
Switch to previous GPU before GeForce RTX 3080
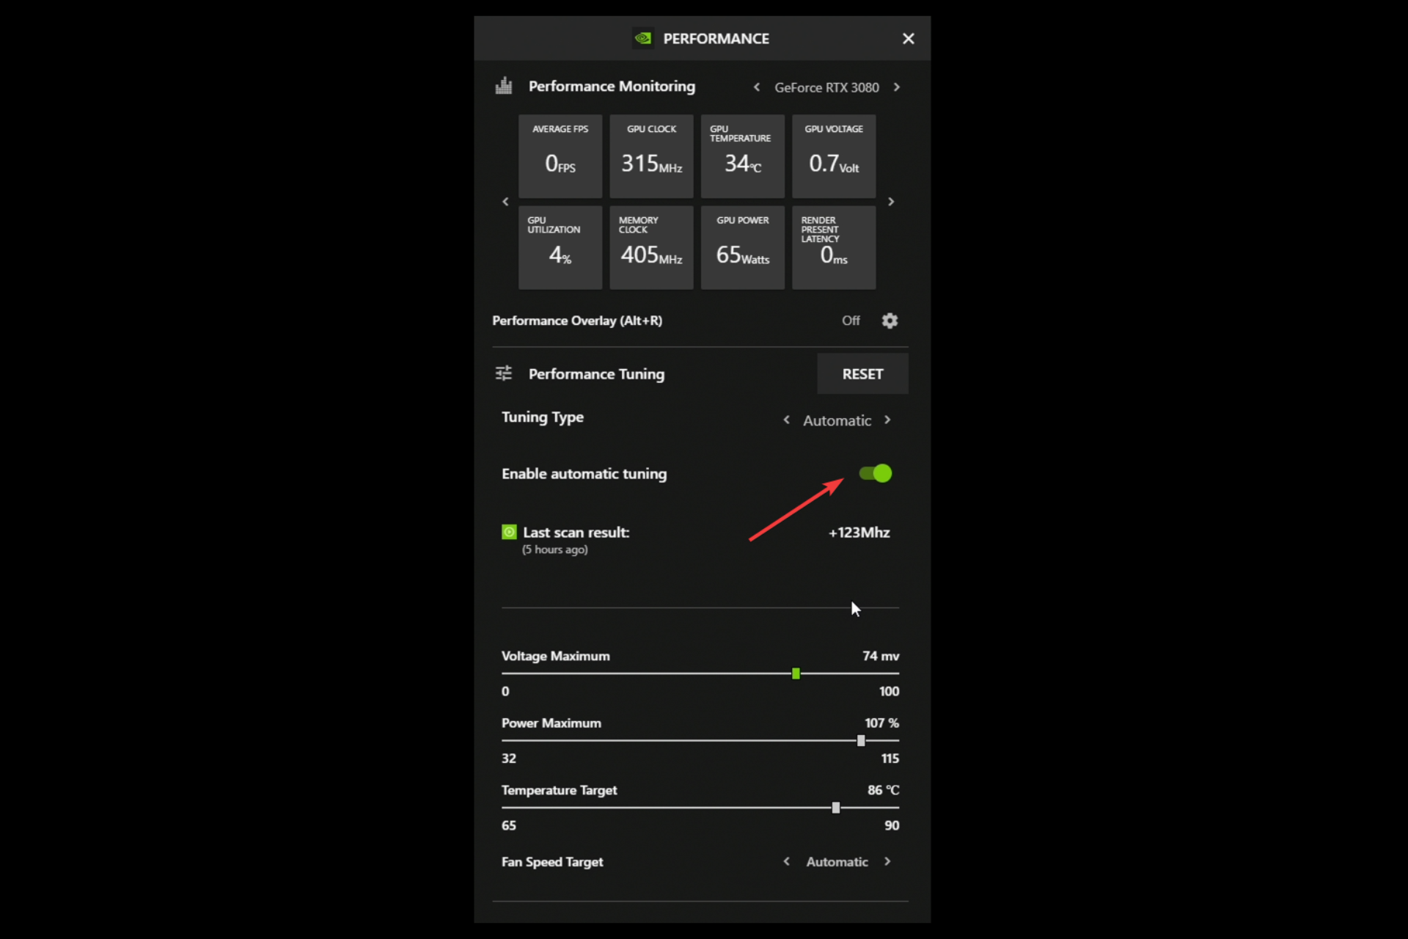click(x=757, y=87)
